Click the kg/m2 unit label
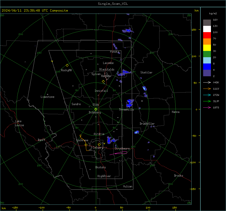This screenshot has width=226, height=211. point(213,14)
